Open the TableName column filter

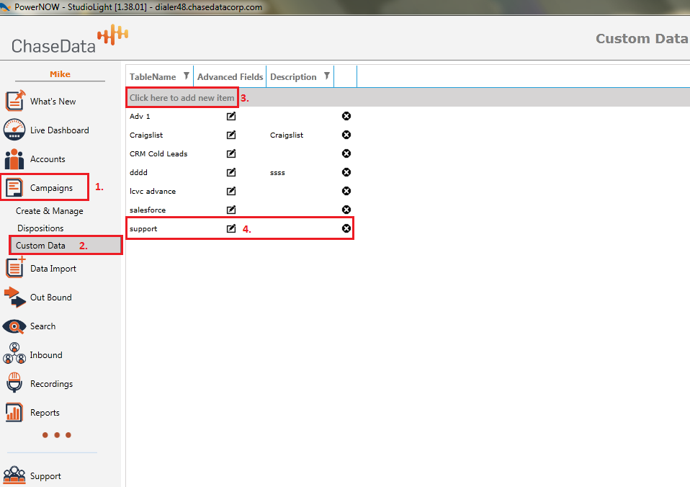tap(187, 76)
